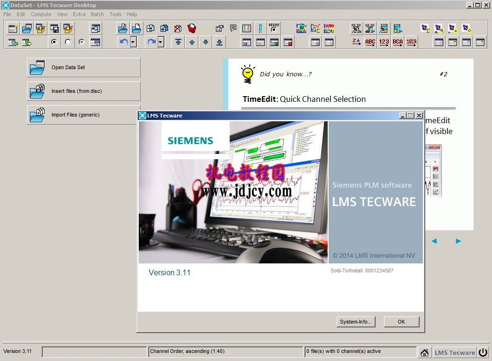Screen dimensions: 492x361
Task: Expand the redo history dropdown arrow
Action: pyautogui.click(x=161, y=42)
